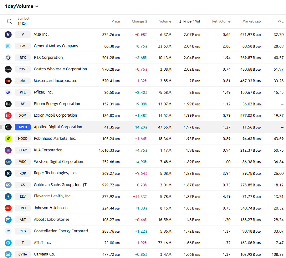The width and height of the screenshot is (286, 258).
Task: Click Exxon Mobil market cap 577.03 B
Action: pos(250,116)
